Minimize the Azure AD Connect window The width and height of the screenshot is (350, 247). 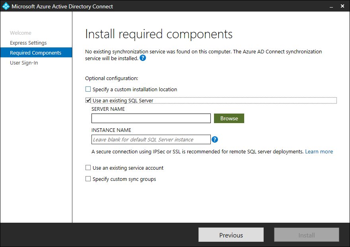pyautogui.click(x=330, y=6)
